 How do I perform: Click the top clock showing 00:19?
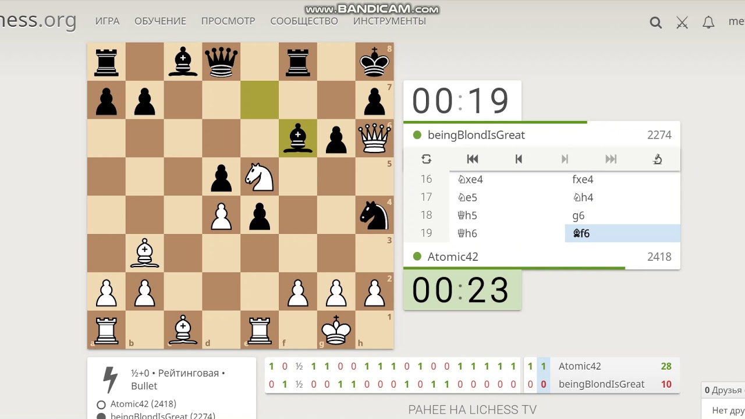point(462,101)
